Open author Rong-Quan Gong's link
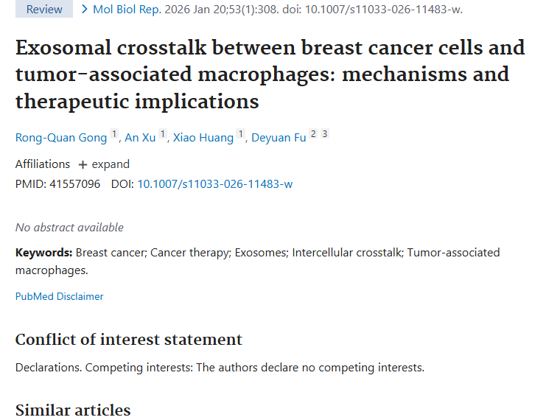Image resolution: width=560 pixels, height=420 pixels. pos(61,138)
